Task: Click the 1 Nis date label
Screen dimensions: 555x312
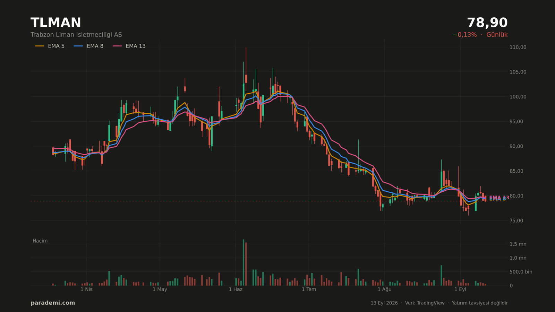Action: tap(86, 289)
